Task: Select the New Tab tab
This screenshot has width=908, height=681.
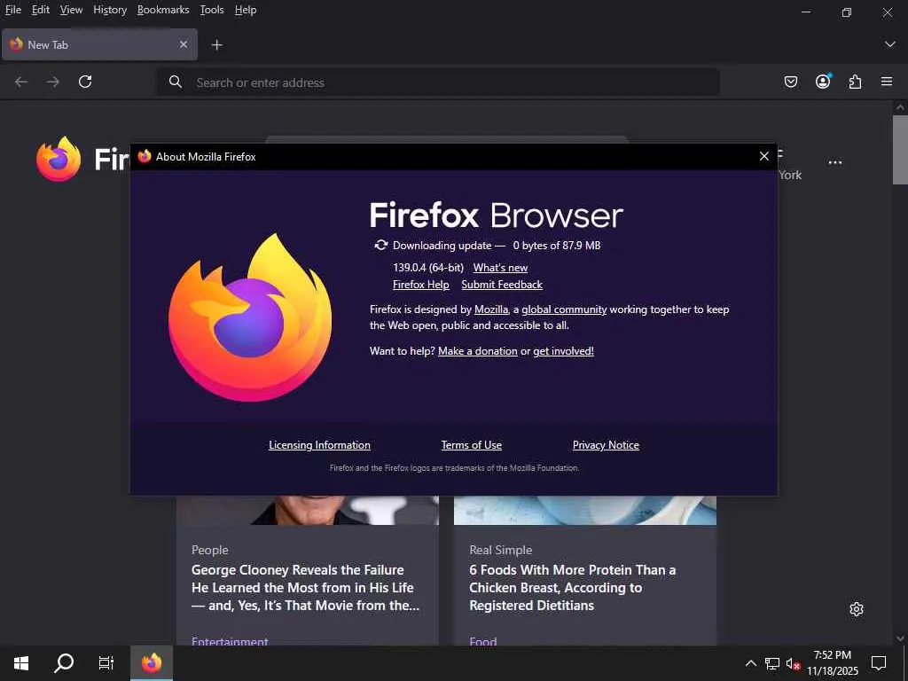Action: (99, 44)
